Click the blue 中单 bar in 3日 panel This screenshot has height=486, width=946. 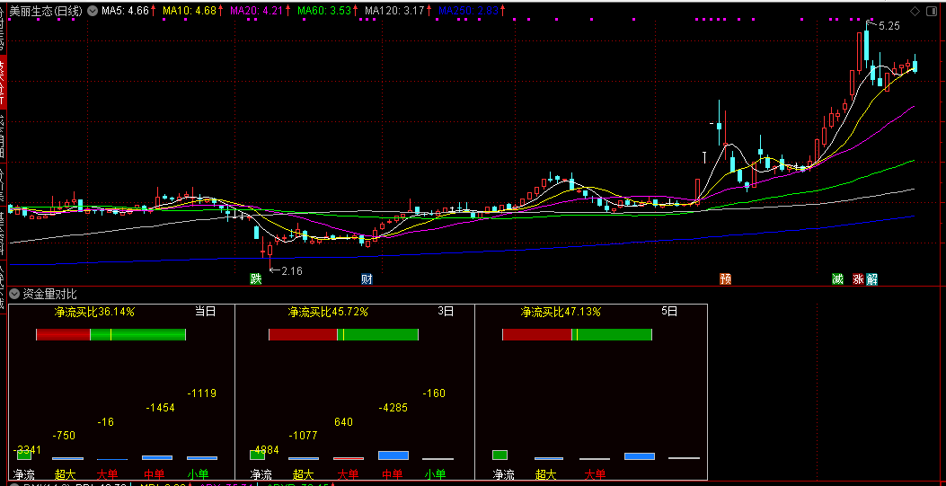tap(393, 455)
